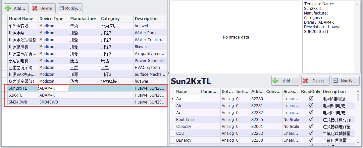Sort by the ReadOnly column header
The width and height of the screenshot is (363, 148).
[310, 92]
